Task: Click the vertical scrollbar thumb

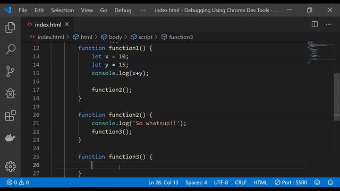Action: (337, 97)
